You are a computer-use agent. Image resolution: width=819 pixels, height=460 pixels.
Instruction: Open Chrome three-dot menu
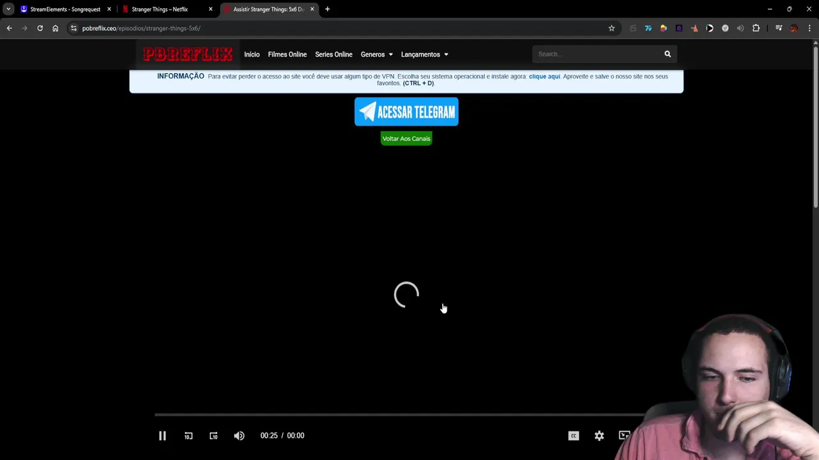tap(809, 28)
